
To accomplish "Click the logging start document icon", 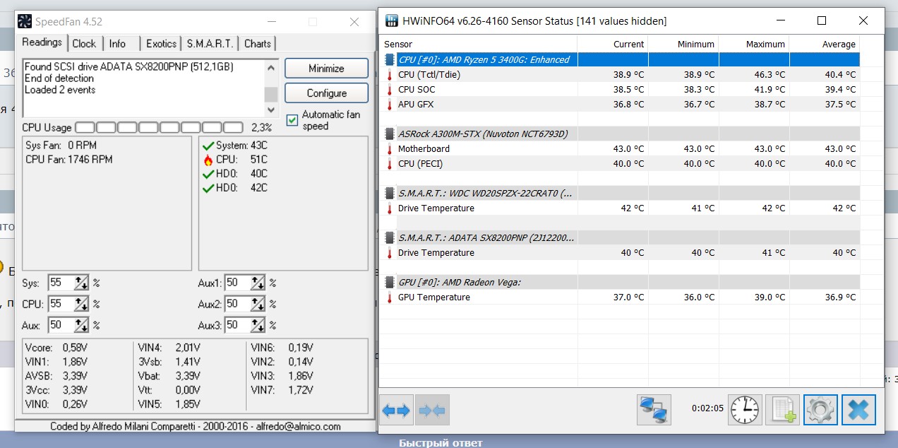I will [782, 410].
